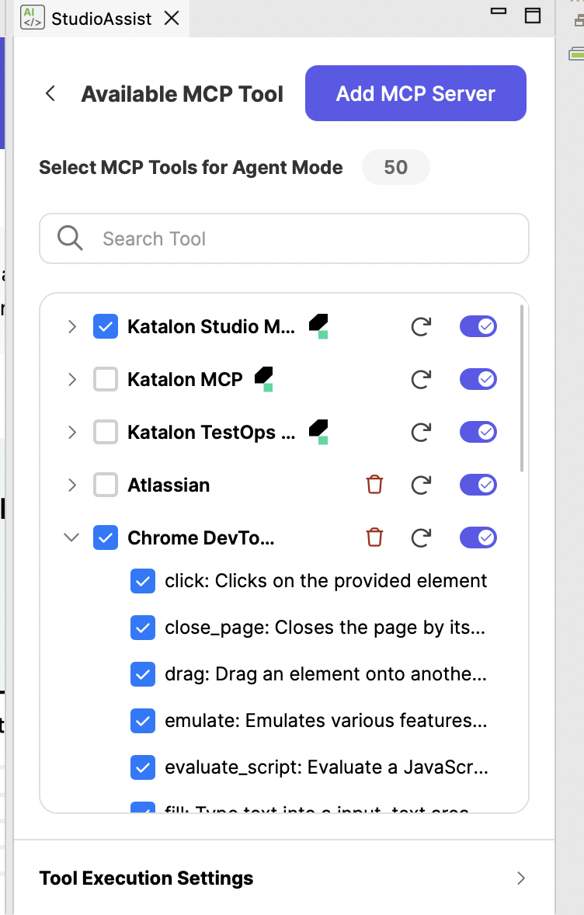This screenshot has height=915, width=584.
Task: Click the Chrome DevTo... server name
Action: pos(200,538)
